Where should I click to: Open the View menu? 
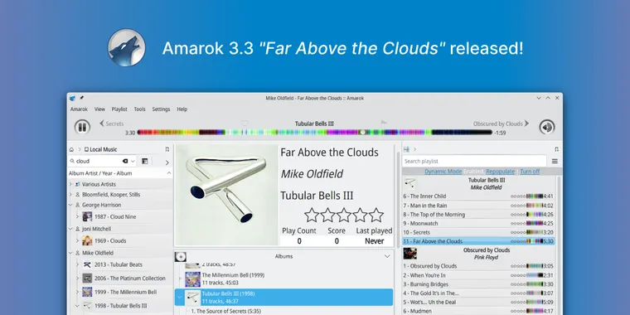[x=99, y=109]
